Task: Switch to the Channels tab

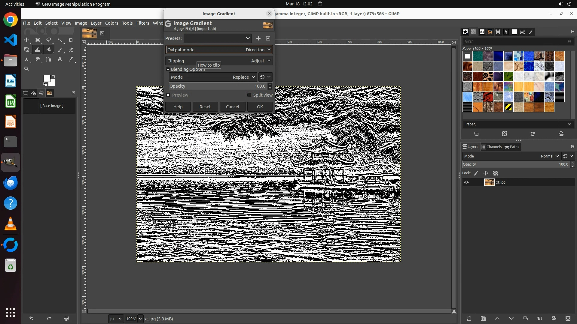Action: (492, 147)
